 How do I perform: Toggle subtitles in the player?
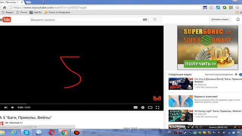[x=135, y=107]
